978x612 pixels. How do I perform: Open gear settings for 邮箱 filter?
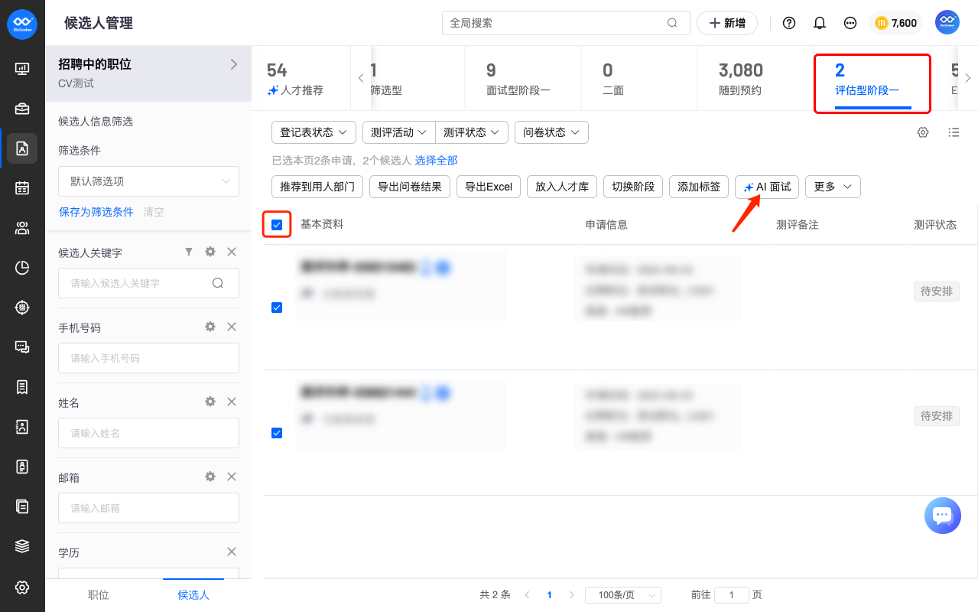point(210,477)
